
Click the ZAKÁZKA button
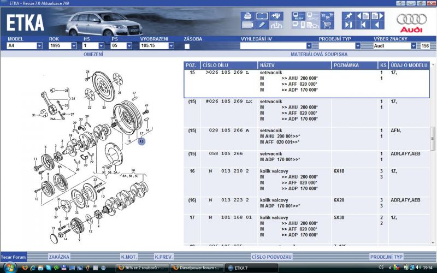(x=59, y=257)
